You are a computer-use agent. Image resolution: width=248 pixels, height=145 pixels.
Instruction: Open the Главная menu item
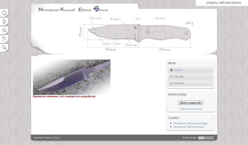pyautogui.click(x=178, y=70)
